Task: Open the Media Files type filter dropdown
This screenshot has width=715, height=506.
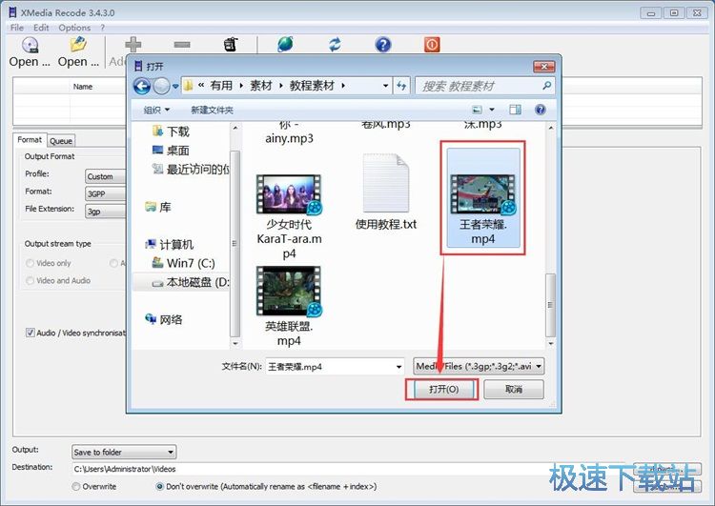Action: tap(479, 366)
